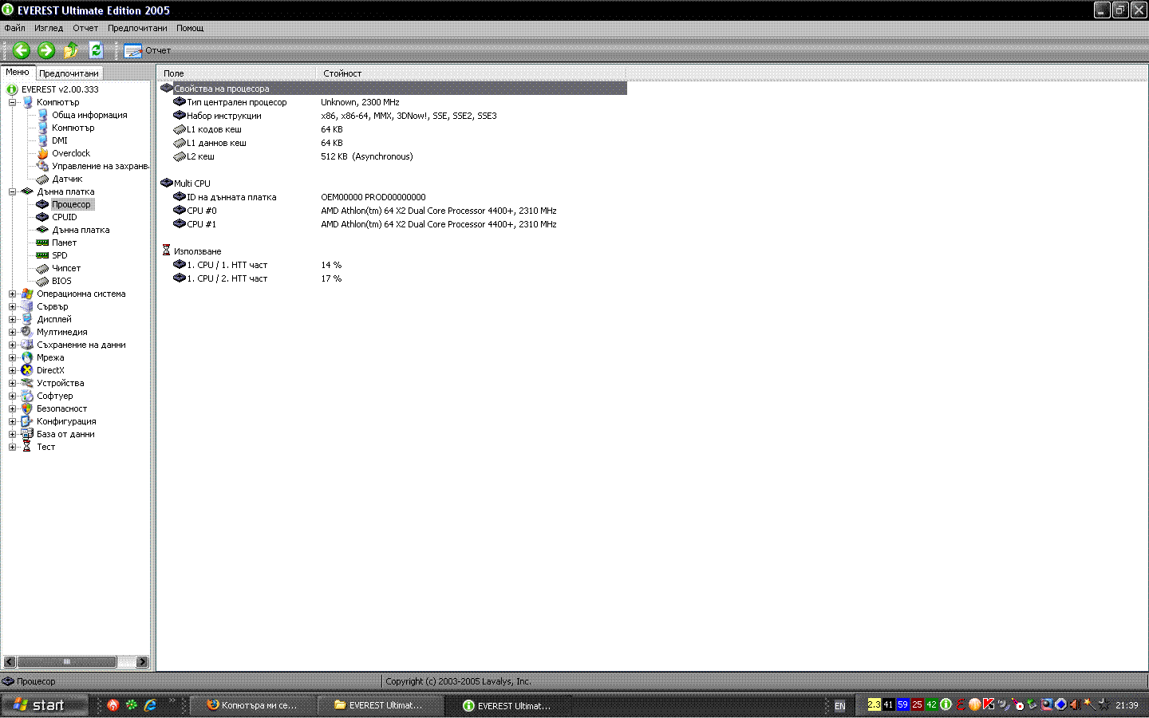Open the Windows start menu

pyautogui.click(x=44, y=705)
